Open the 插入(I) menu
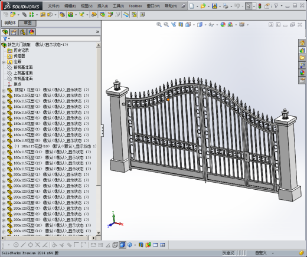 [x=103, y=6]
